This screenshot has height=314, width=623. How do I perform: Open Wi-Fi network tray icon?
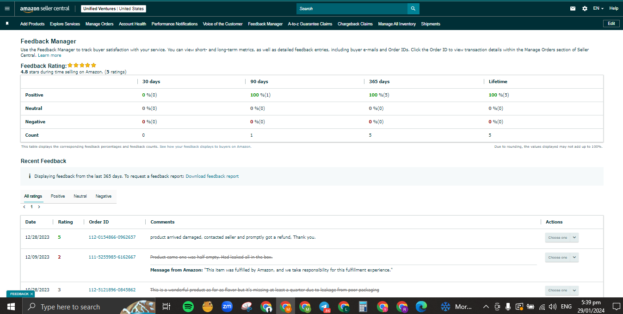(542, 307)
